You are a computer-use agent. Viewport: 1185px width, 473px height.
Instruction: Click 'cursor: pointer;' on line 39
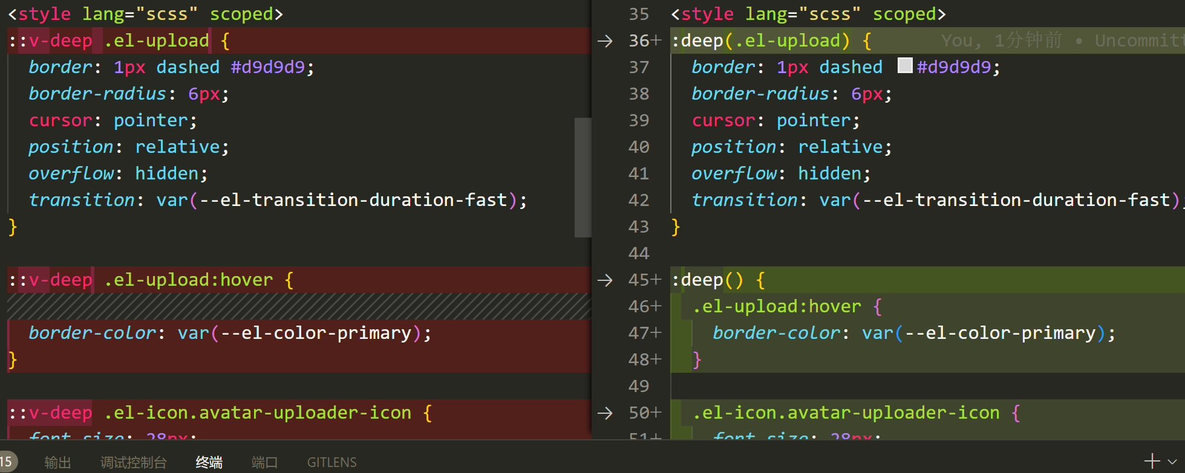click(776, 121)
